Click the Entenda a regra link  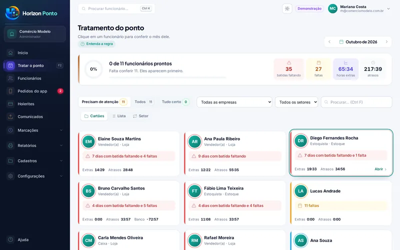coord(96,44)
